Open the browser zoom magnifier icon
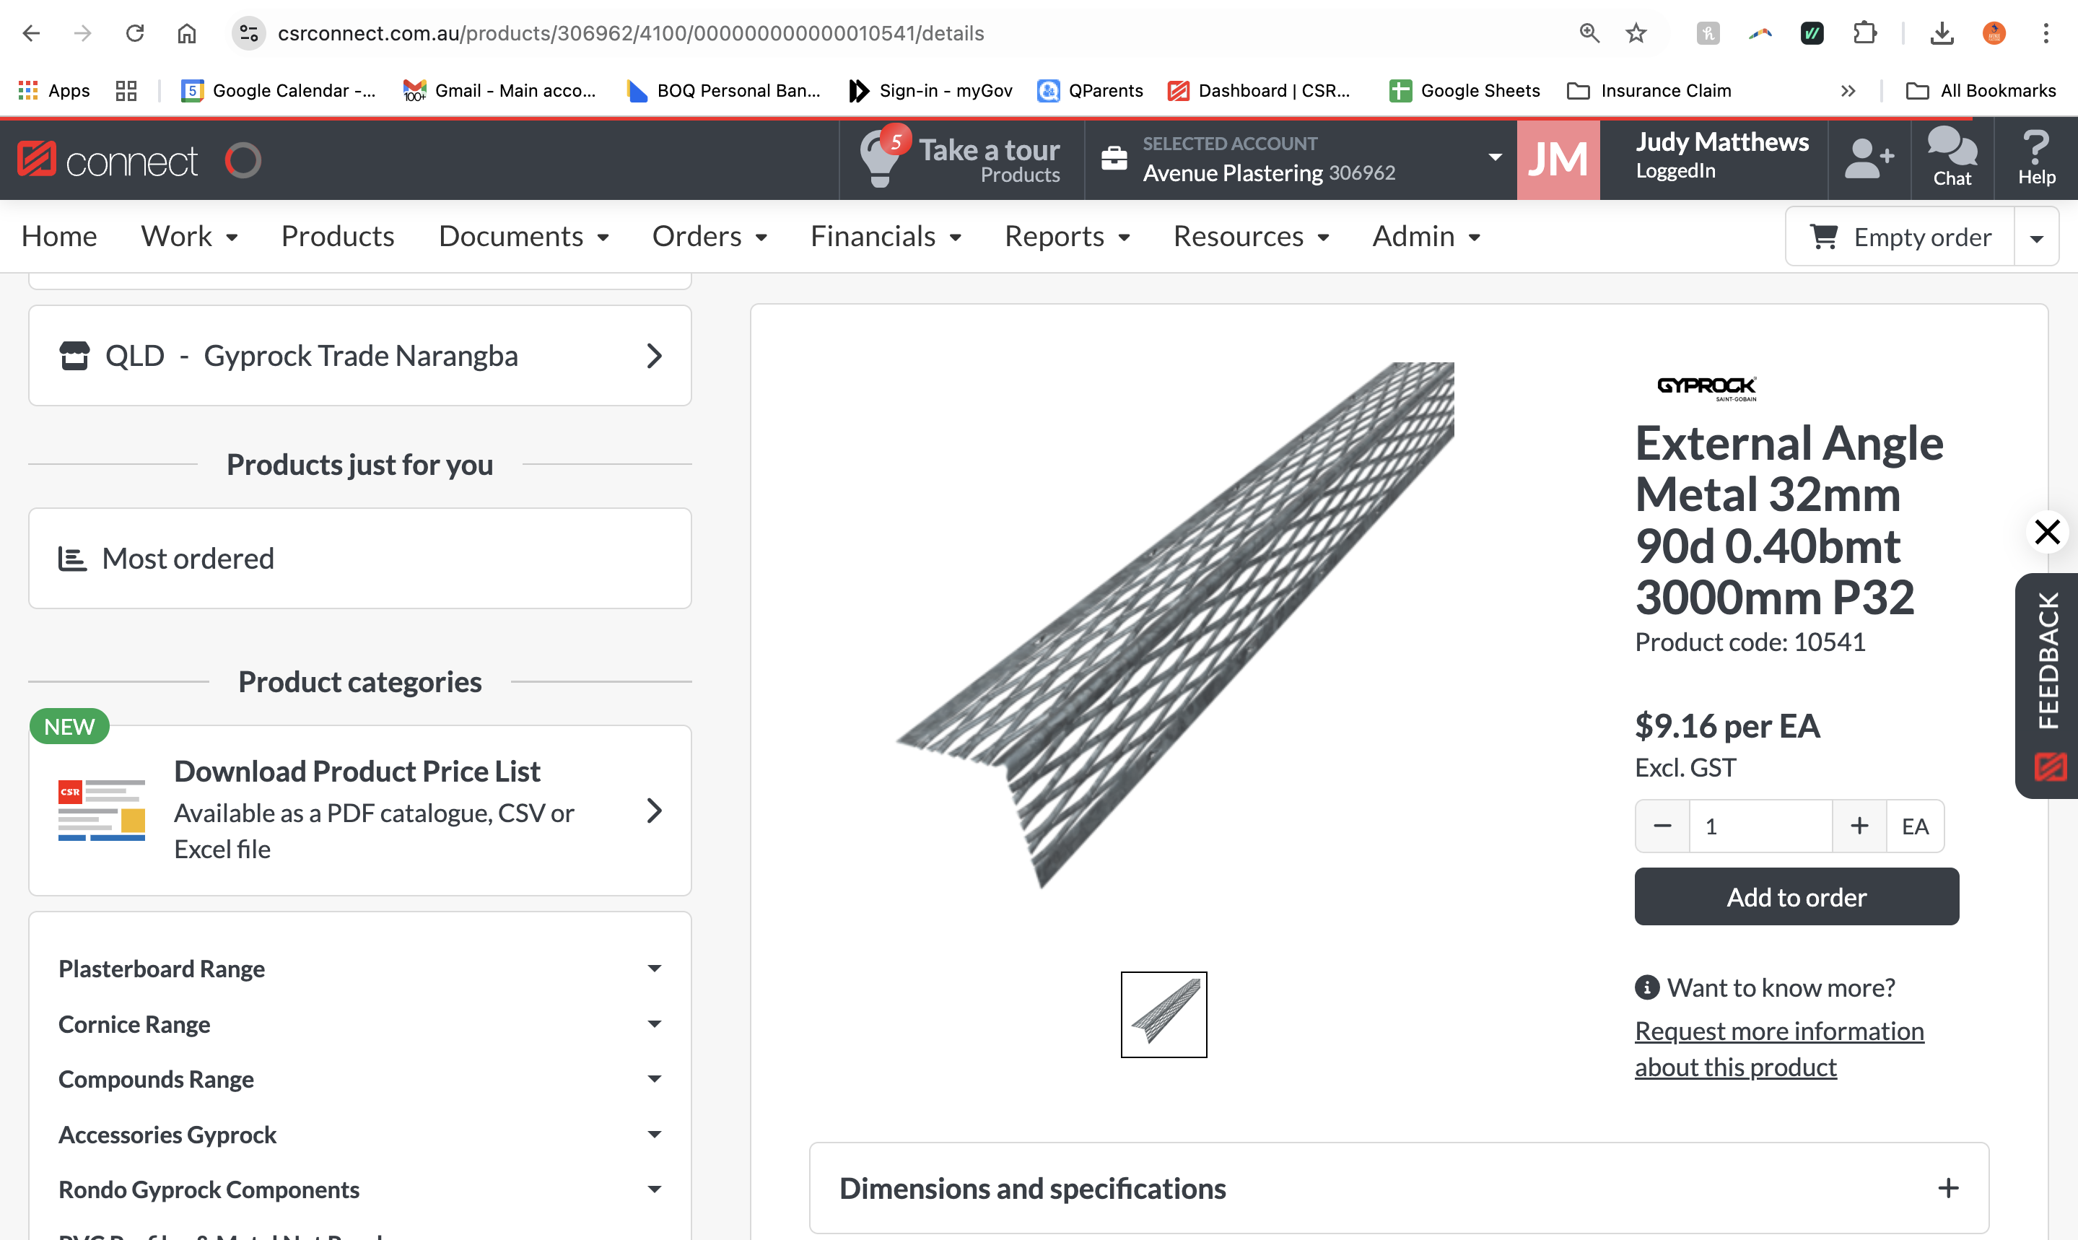This screenshot has width=2078, height=1240. coord(1589,33)
